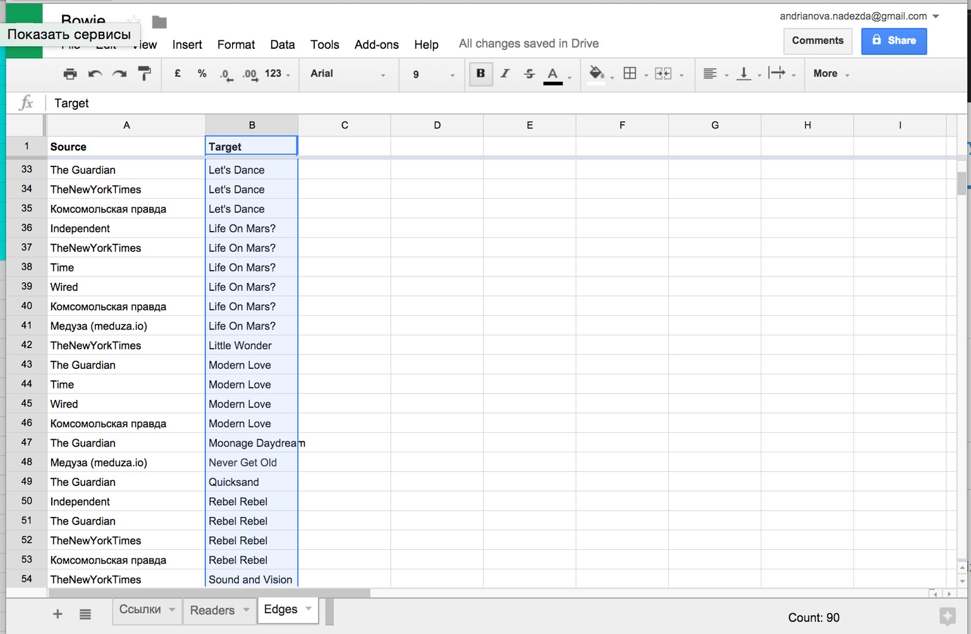Open the font size 9 dropdown
The image size is (971, 634).
pyautogui.click(x=433, y=74)
